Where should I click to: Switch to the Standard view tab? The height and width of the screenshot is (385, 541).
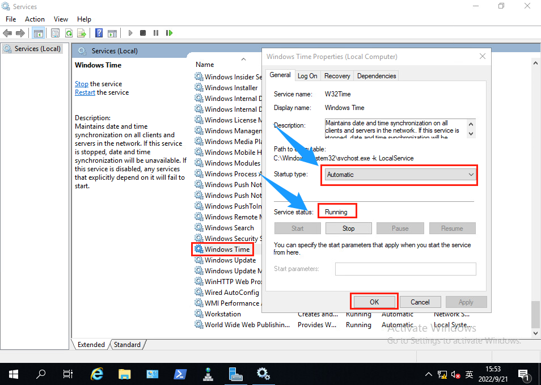tap(127, 345)
